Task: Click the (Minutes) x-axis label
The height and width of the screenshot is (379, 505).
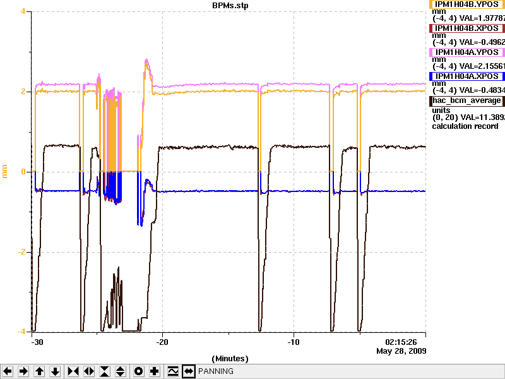Action: coord(230,359)
